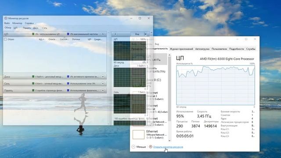Select the Ethernet entry showing 40,0 кбит/с

click(150, 109)
